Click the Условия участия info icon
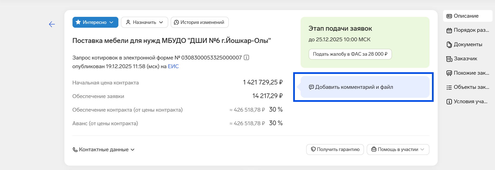Image resolution: width=495 pixels, height=170 pixels. [x=449, y=102]
